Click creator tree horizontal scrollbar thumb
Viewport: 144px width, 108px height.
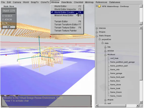(112, 105)
